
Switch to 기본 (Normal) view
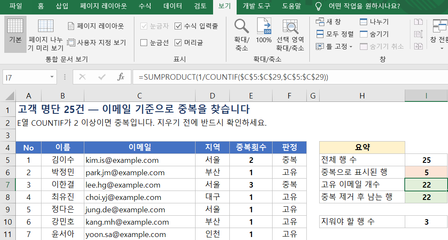tap(15, 34)
